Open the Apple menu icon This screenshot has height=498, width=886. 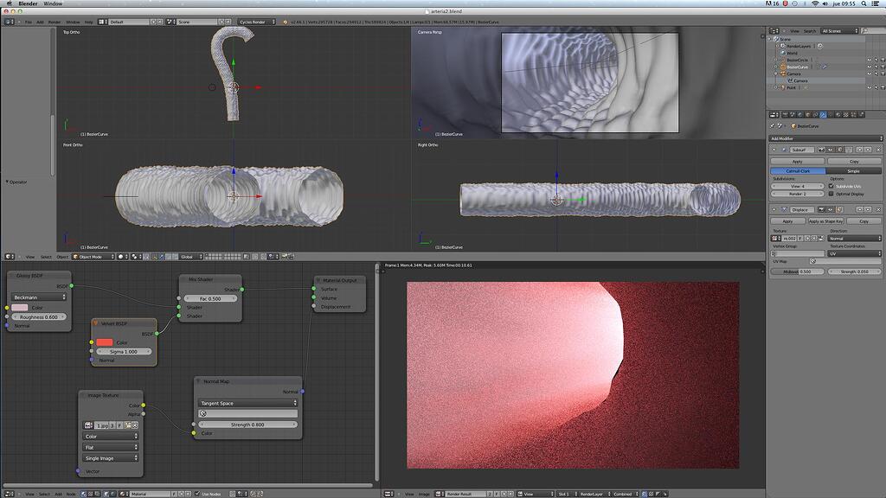(9, 3)
